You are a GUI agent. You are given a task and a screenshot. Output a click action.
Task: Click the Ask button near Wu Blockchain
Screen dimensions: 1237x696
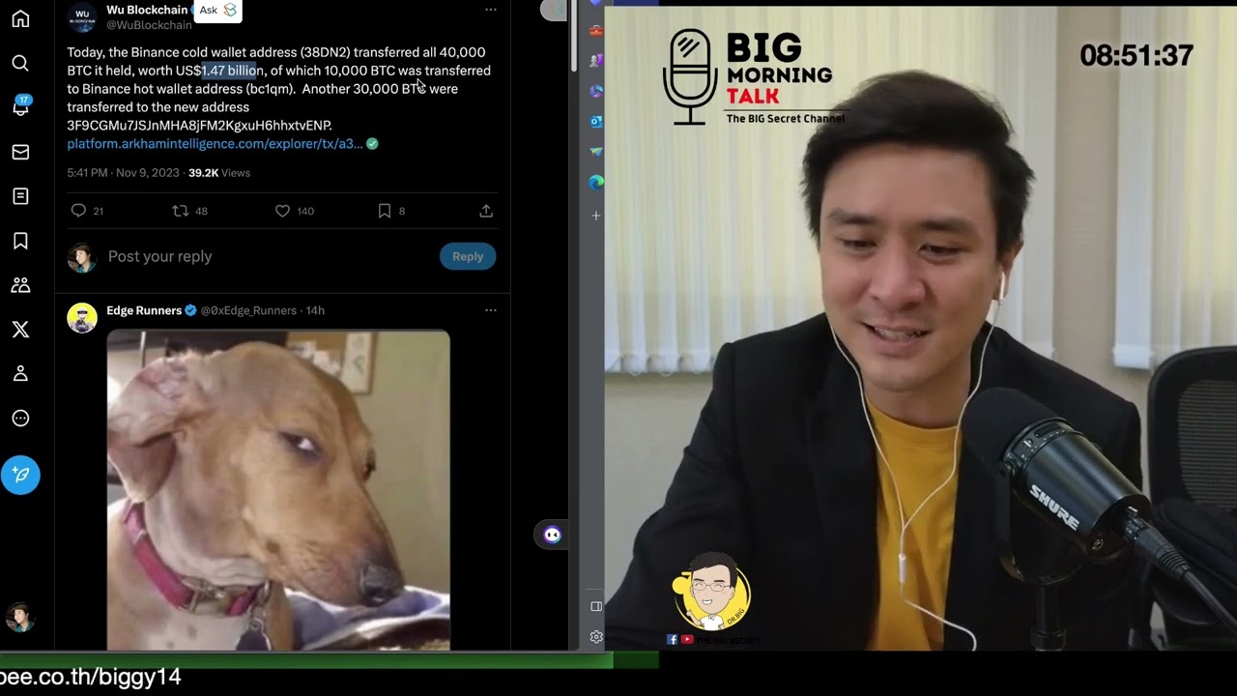tap(217, 11)
